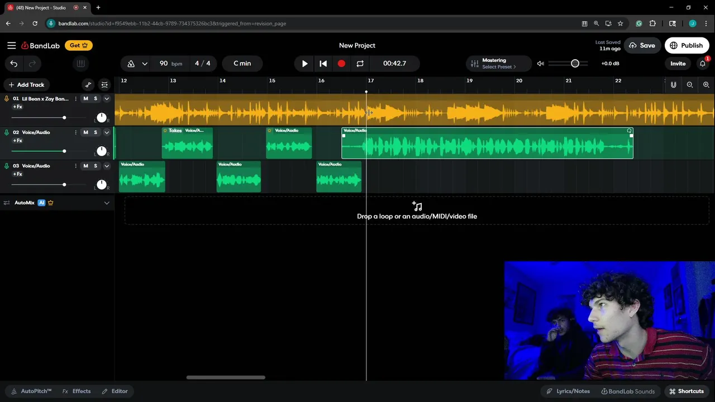Click the track height adjust icon
The width and height of the screenshot is (715, 402).
[104, 85]
